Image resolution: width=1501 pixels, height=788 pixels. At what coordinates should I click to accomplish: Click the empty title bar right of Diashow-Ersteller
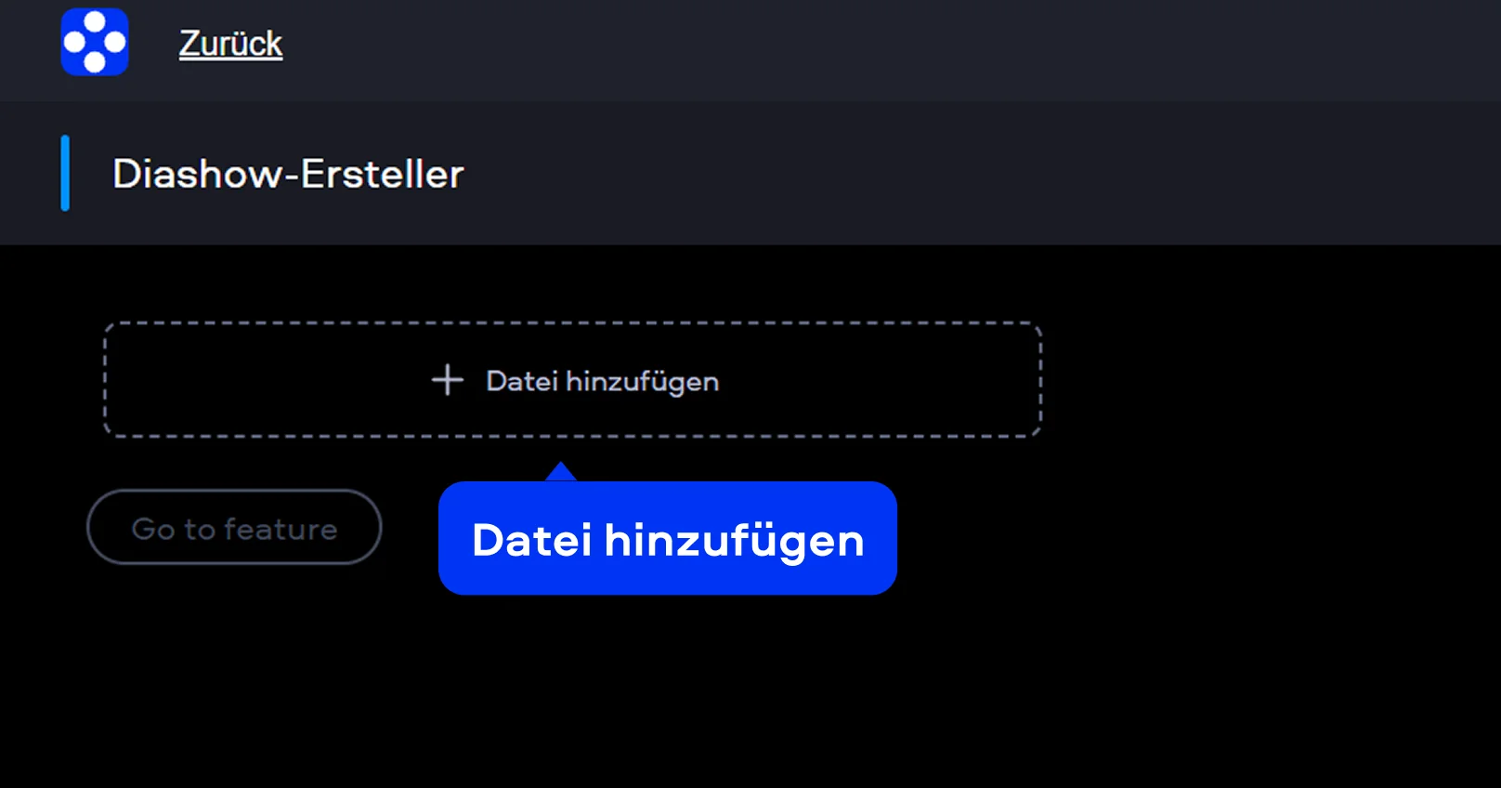929,174
